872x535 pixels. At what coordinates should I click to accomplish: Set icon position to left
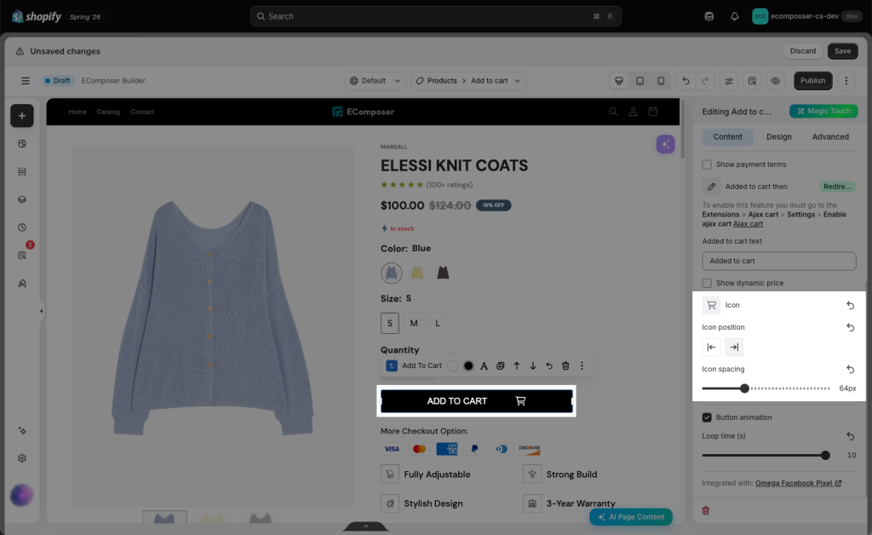coord(711,347)
